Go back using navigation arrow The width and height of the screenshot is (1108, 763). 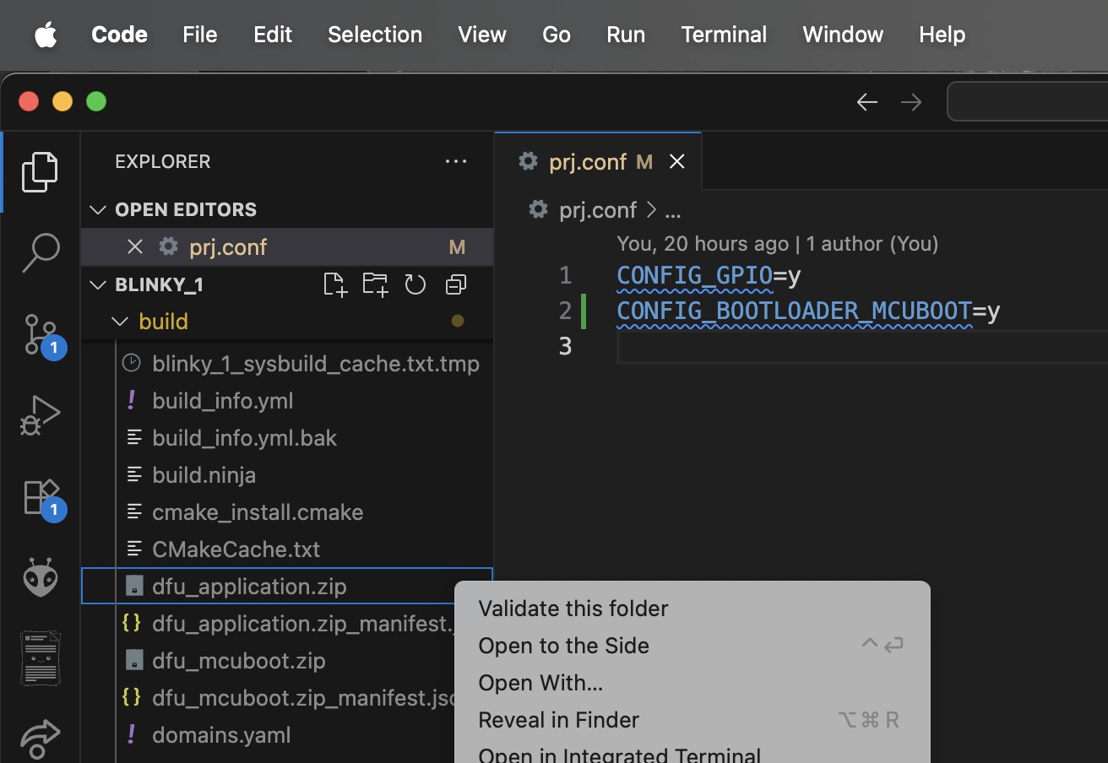tap(867, 102)
